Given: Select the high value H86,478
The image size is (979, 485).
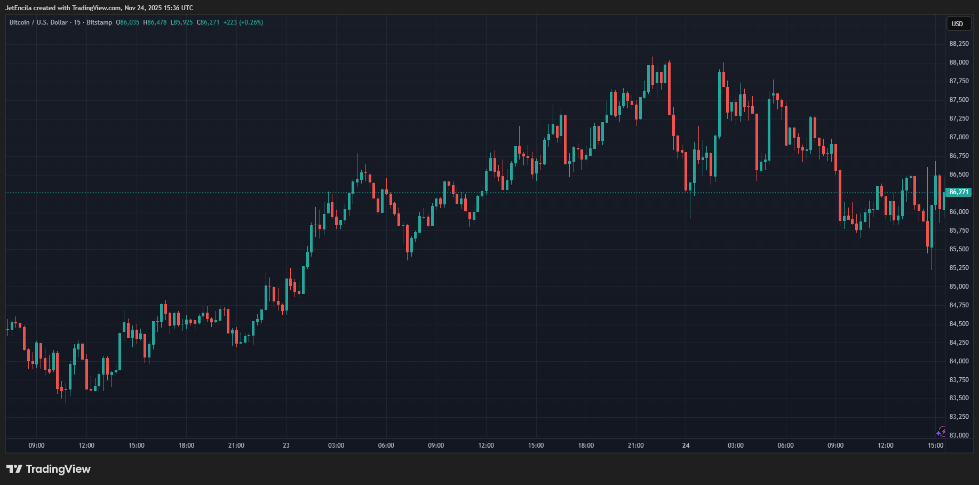Looking at the screenshot, I should click(155, 22).
